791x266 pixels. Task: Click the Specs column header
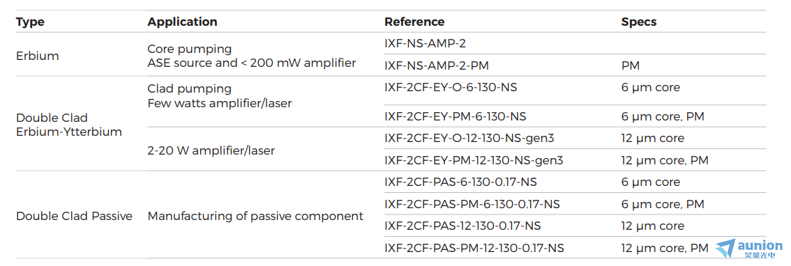click(x=639, y=22)
